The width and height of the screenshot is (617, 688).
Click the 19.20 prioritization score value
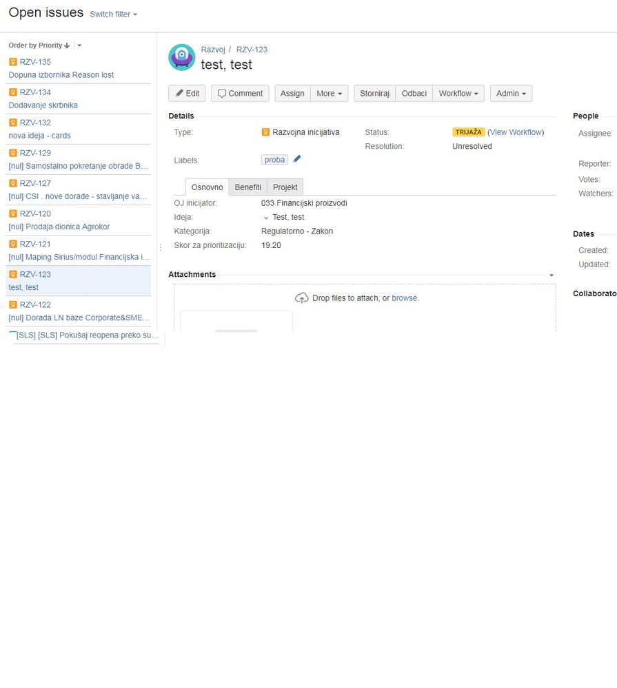tap(271, 245)
